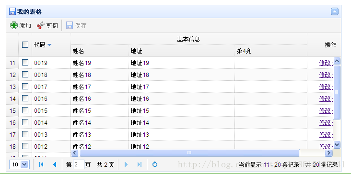Go to first page icon
The image size is (351, 174).
(x=41, y=164)
